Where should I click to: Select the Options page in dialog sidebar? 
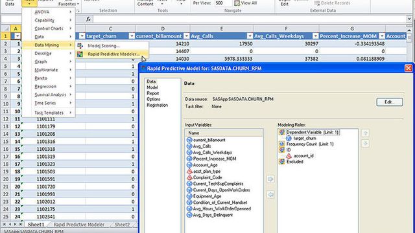pyautogui.click(x=154, y=99)
